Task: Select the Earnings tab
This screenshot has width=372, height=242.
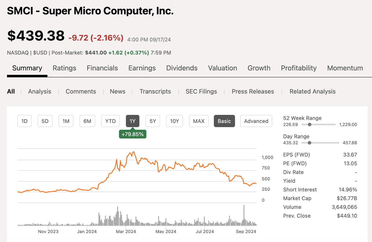Action: (142, 68)
